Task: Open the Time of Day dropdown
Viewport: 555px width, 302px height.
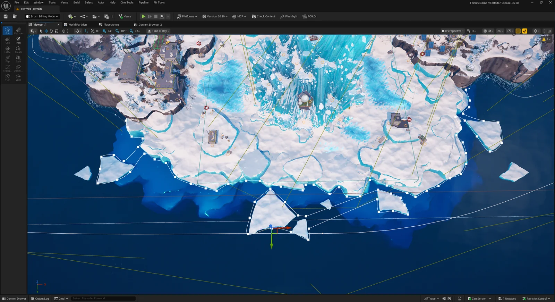Action: [159, 31]
